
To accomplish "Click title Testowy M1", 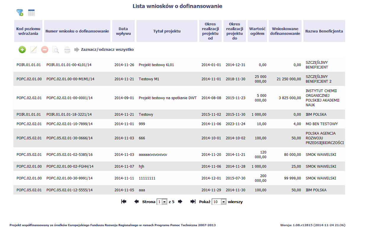I will coord(149,79).
